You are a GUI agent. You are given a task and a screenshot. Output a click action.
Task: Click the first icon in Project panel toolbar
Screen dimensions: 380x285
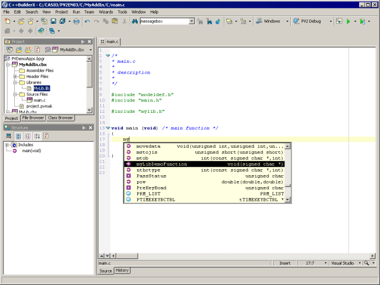(x=9, y=50)
